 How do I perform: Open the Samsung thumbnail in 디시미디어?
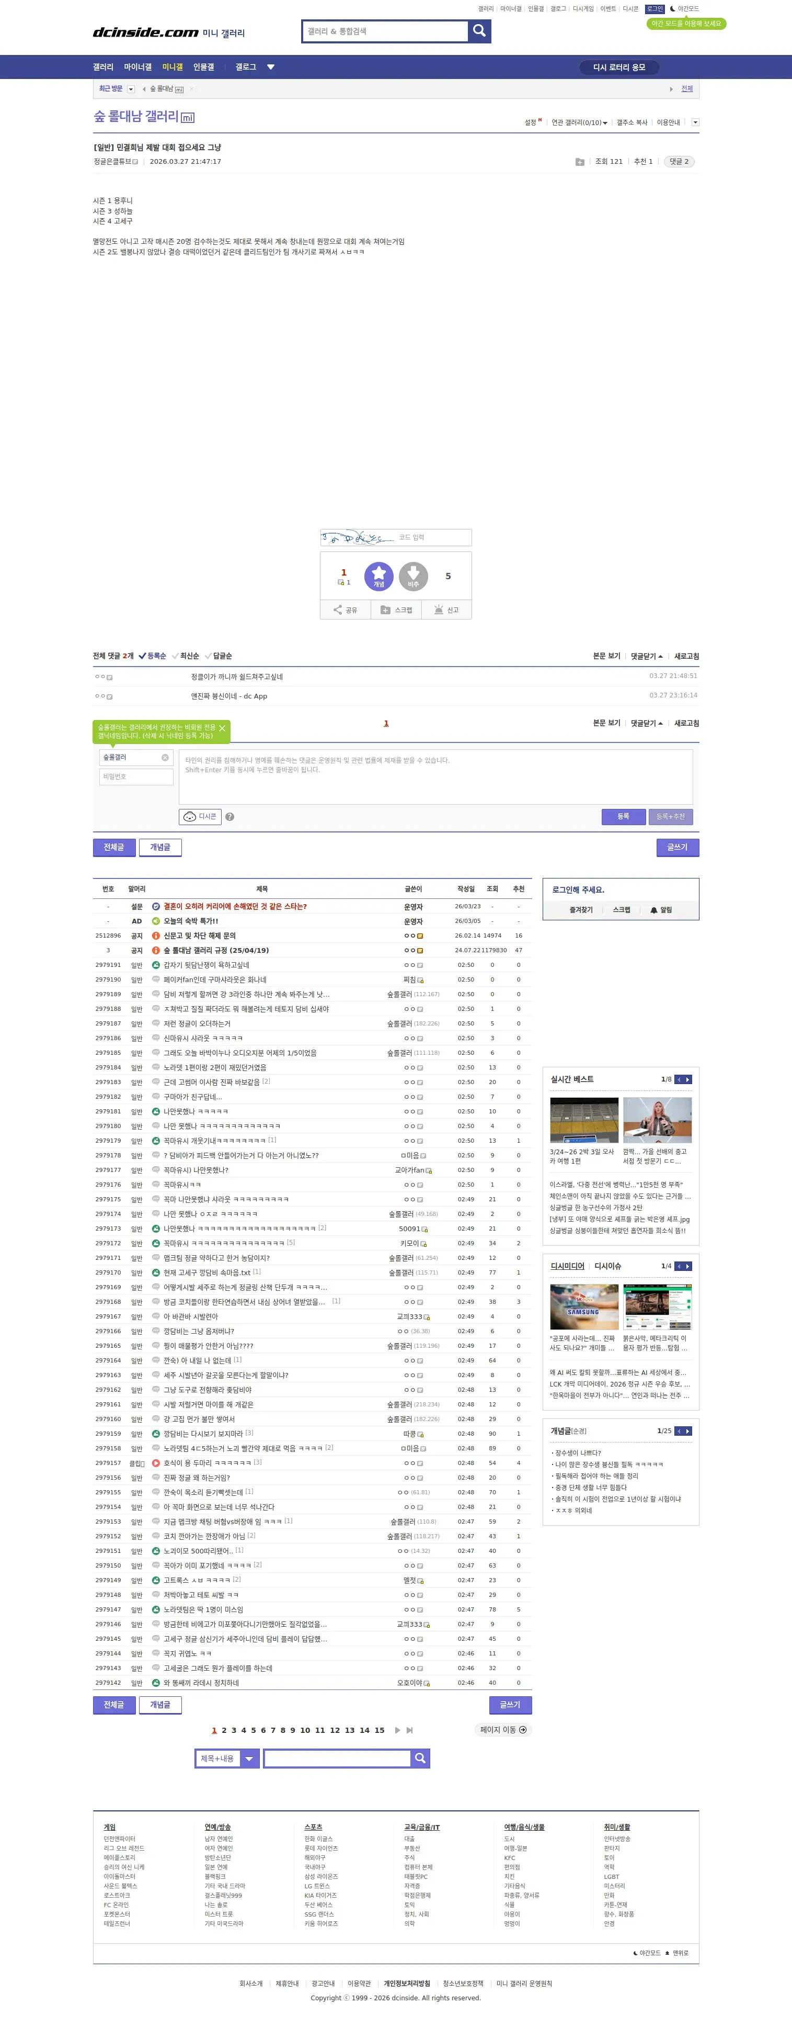[x=583, y=1307]
